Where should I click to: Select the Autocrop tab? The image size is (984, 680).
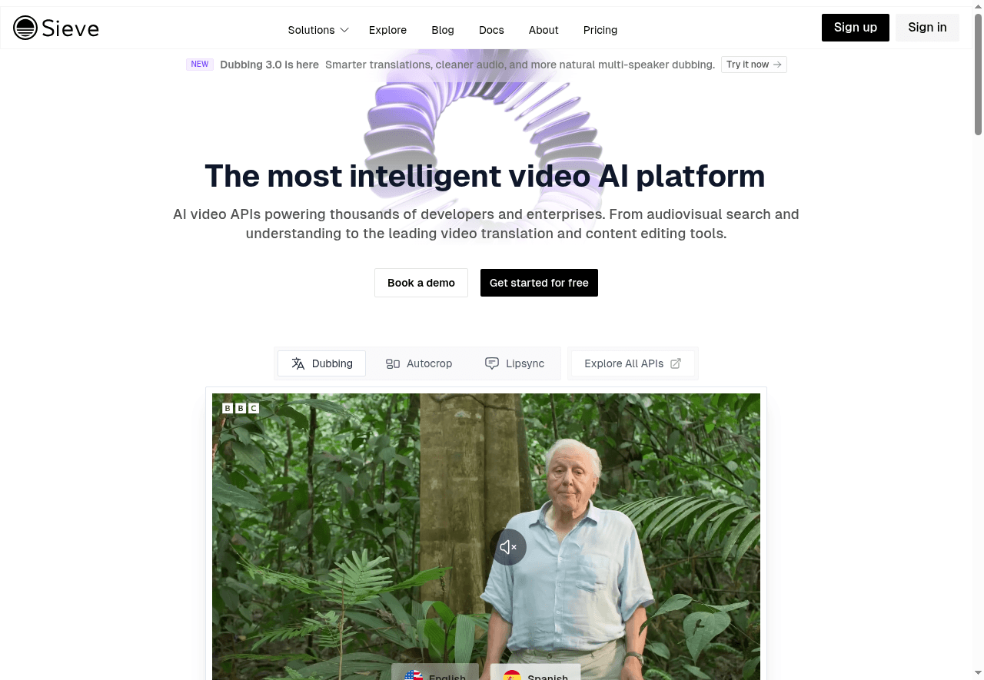419,363
